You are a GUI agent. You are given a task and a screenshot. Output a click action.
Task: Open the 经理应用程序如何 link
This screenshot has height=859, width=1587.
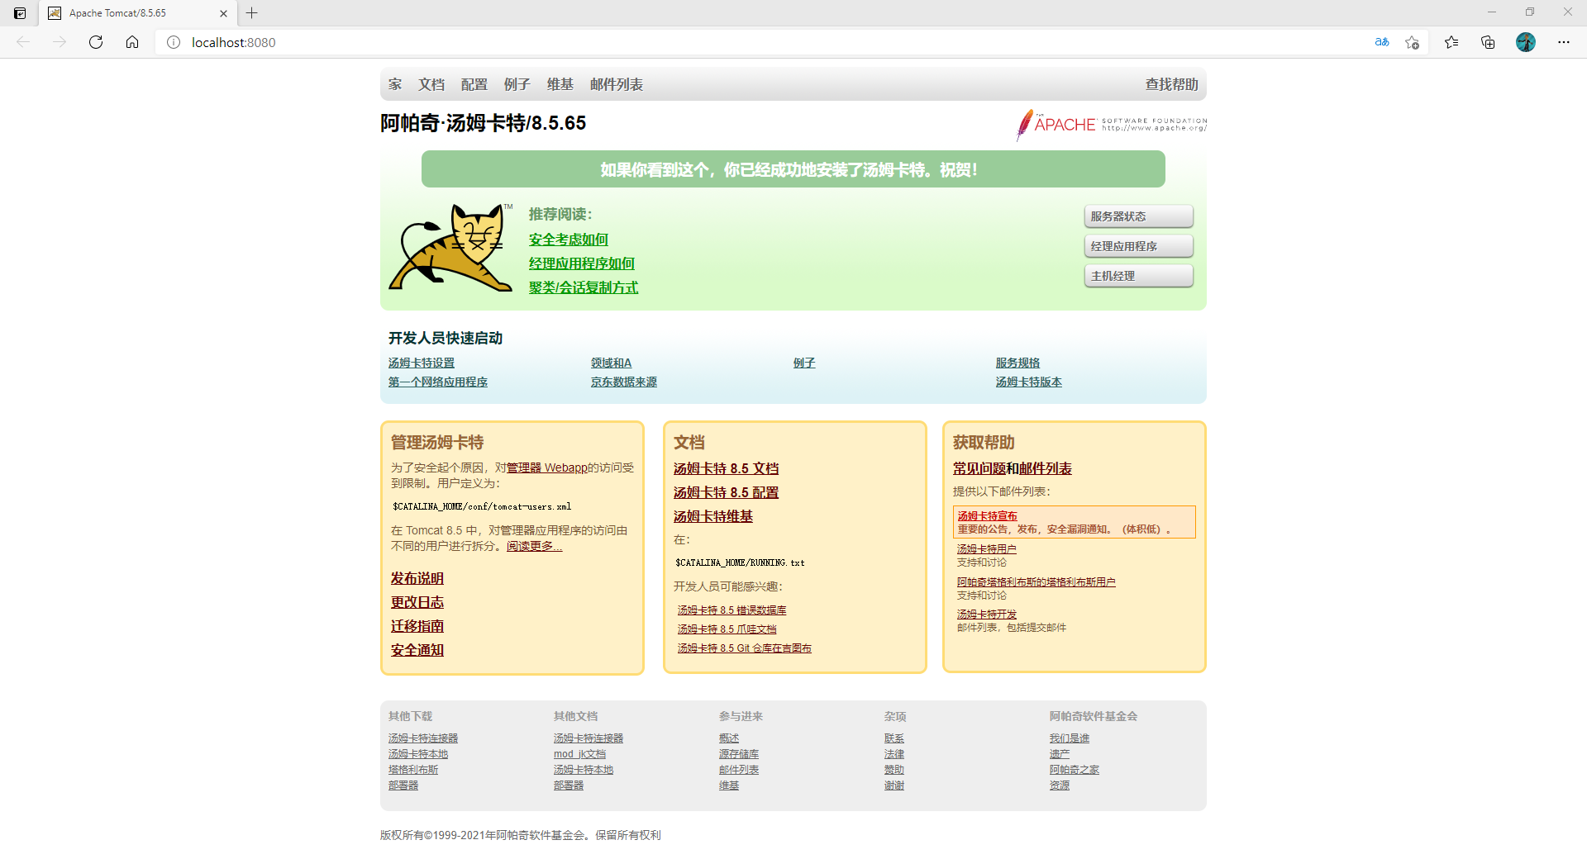582,263
